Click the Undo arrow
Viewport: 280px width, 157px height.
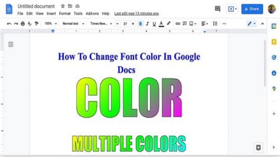(x=9, y=24)
